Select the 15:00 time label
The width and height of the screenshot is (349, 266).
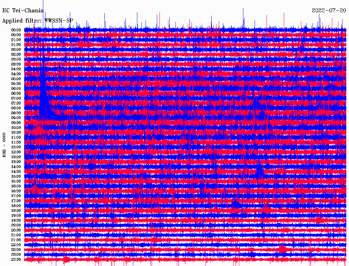tap(16, 176)
